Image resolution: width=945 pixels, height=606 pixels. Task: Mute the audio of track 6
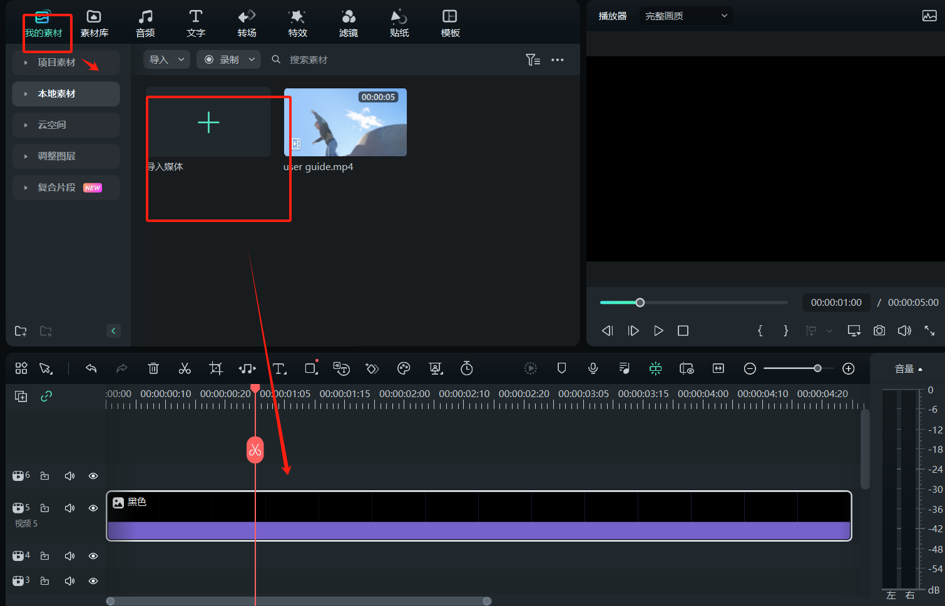click(x=69, y=476)
